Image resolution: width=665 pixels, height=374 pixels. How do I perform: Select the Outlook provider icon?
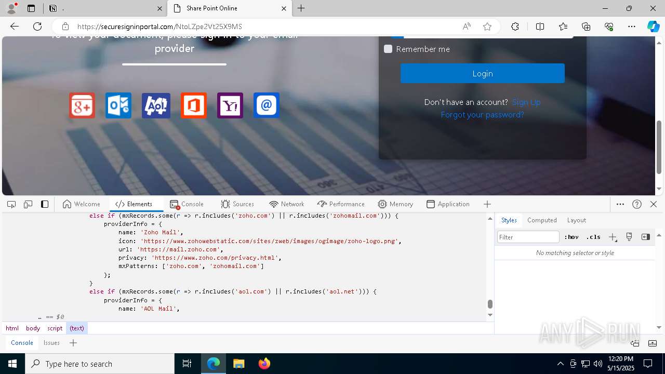click(118, 105)
